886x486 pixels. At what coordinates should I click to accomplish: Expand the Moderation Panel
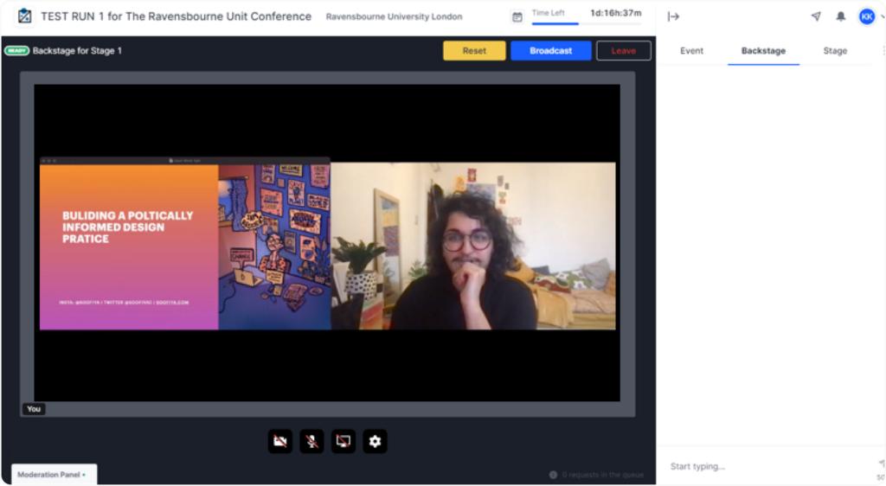[x=53, y=475]
